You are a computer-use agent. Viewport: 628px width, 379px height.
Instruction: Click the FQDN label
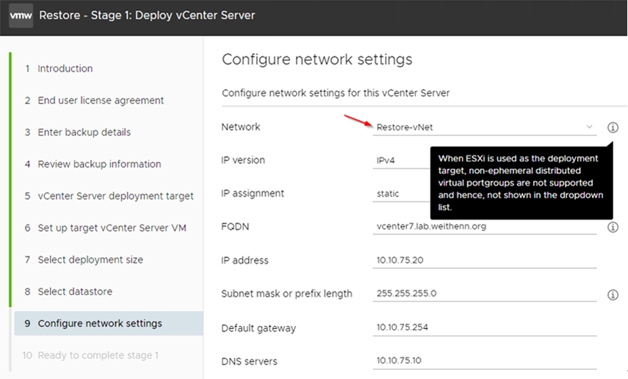(x=235, y=226)
